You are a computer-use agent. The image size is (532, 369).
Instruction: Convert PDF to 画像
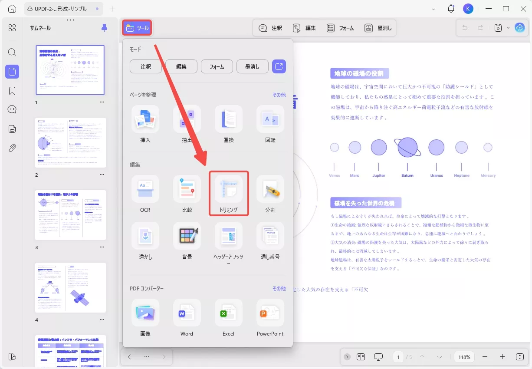145,318
